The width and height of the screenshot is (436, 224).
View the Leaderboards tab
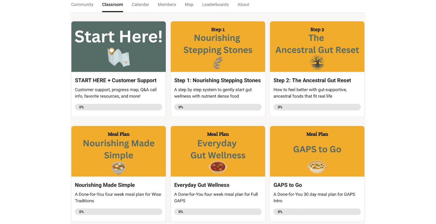215,5
